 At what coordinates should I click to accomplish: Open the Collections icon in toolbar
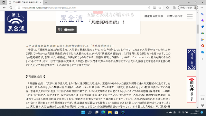[174, 8]
